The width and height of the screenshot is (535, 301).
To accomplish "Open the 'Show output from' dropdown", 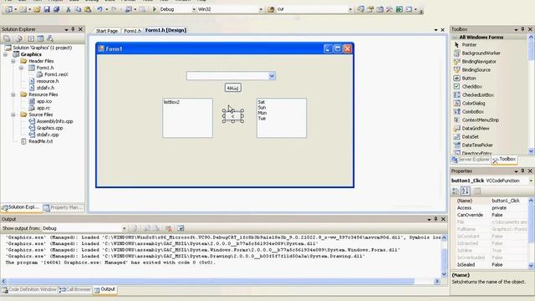I will (x=125, y=228).
